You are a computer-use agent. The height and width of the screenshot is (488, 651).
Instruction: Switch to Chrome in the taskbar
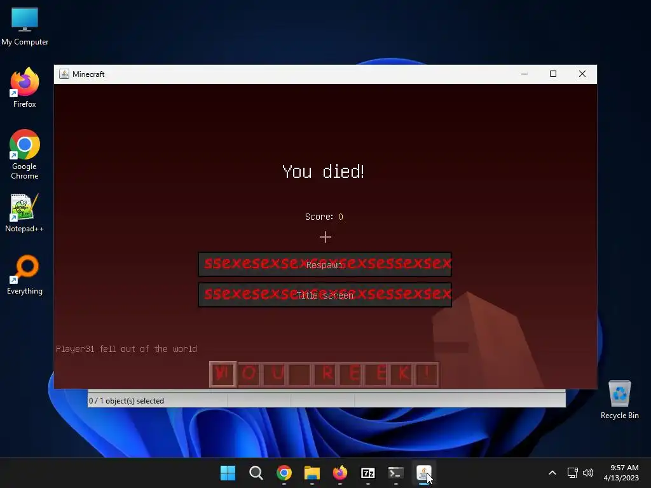(284, 473)
